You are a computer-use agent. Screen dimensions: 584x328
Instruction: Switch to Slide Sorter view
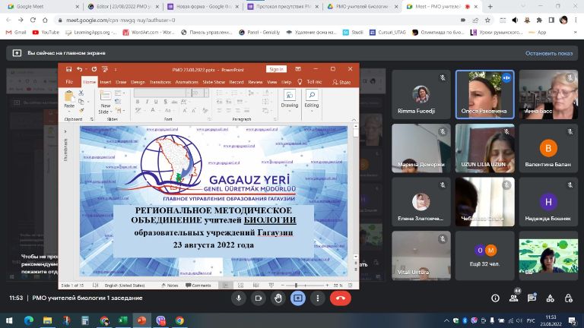[x=240, y=285]
